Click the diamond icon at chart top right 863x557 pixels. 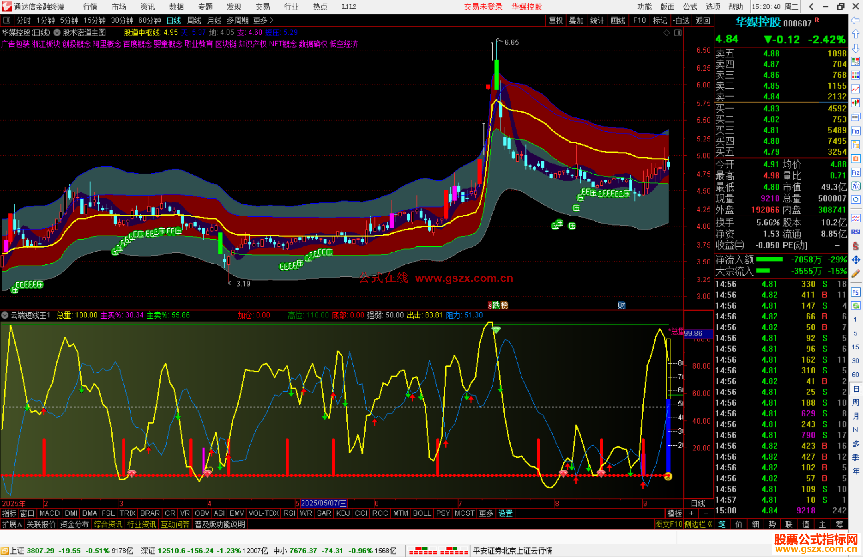tap(666, 33)
